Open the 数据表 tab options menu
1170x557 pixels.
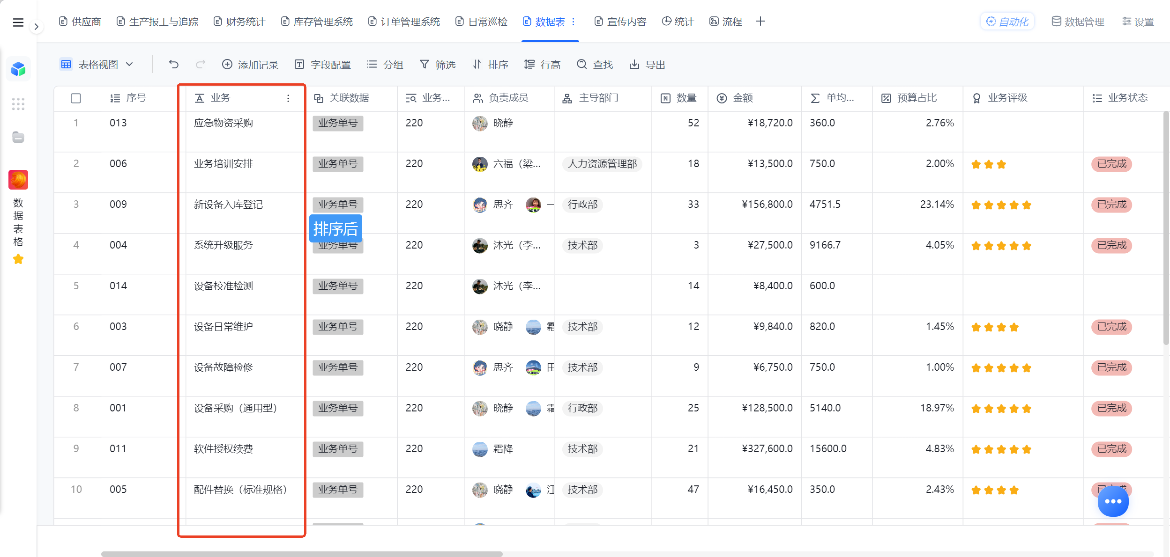tap(573, 22)
